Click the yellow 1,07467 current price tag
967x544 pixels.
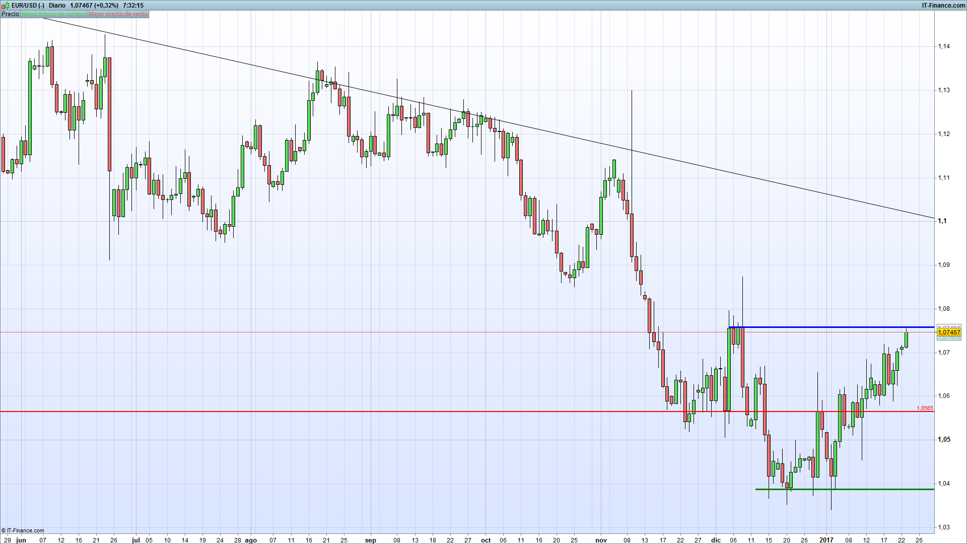(x=949, y=332)
